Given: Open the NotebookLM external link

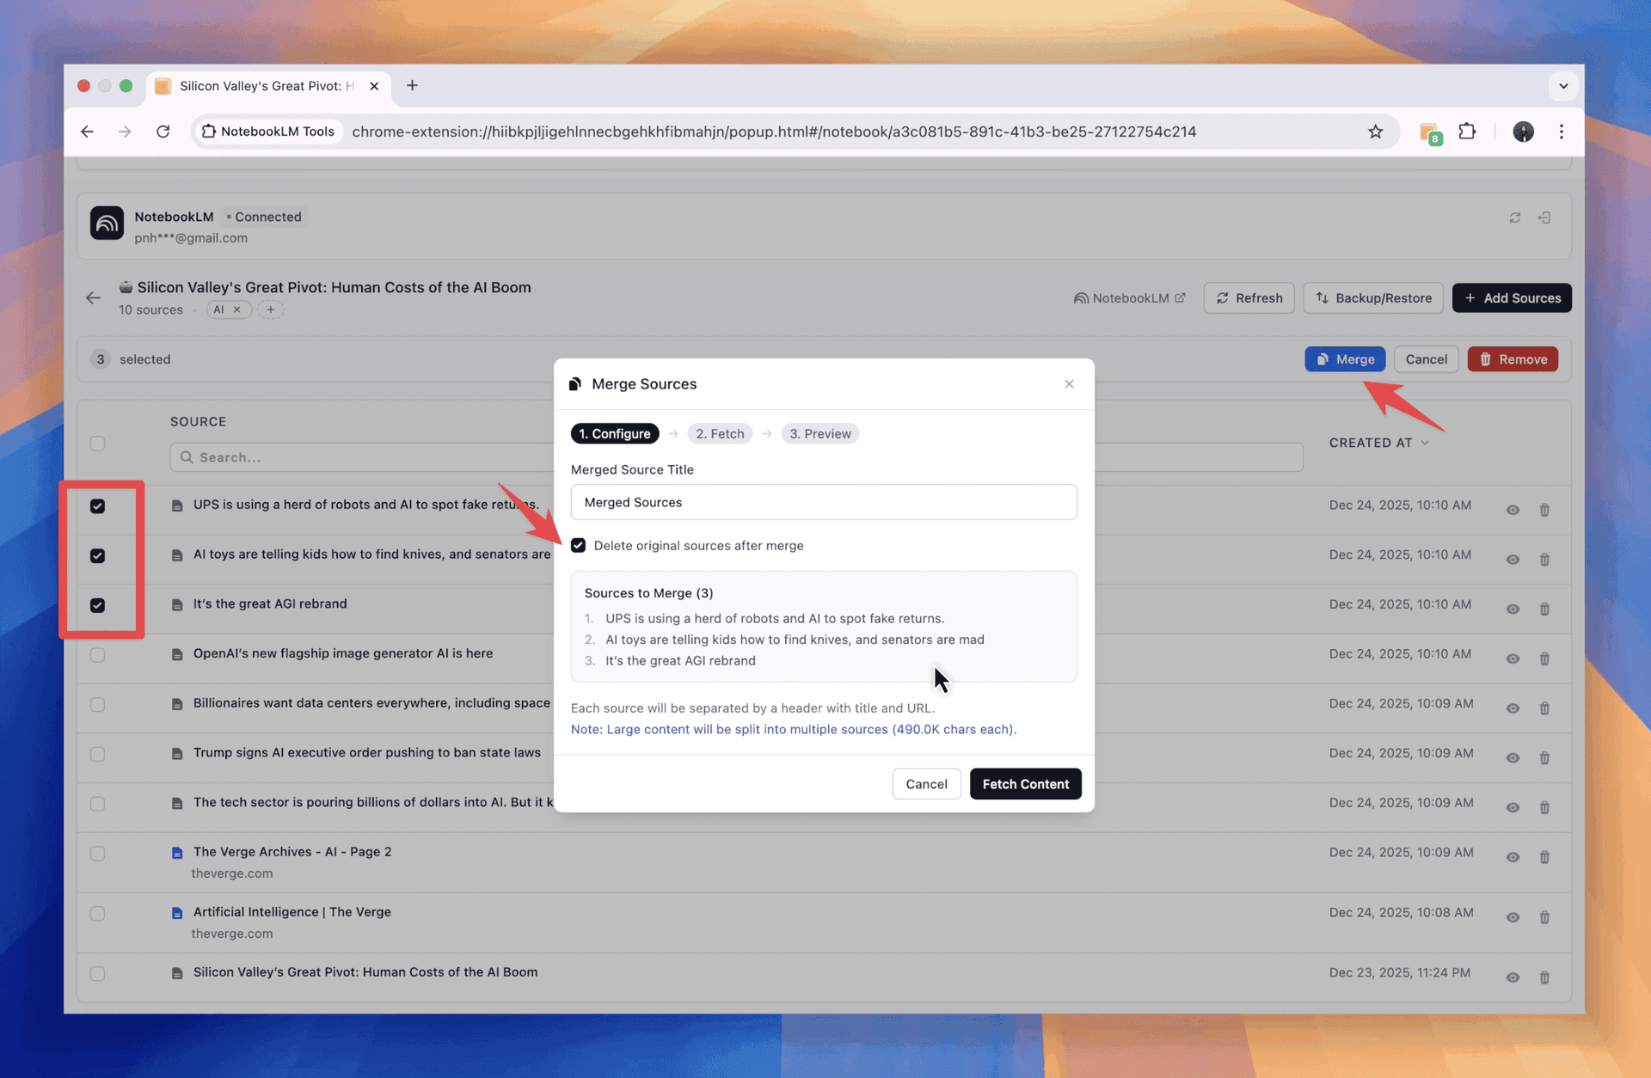Looking at the screenshot, I should click(x=1129, y=298).
